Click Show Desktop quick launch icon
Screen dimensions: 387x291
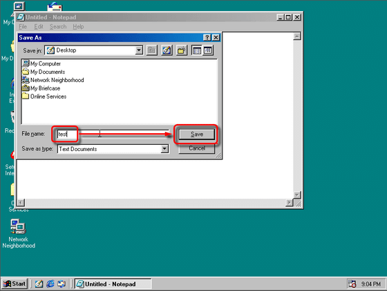[39, 284]
